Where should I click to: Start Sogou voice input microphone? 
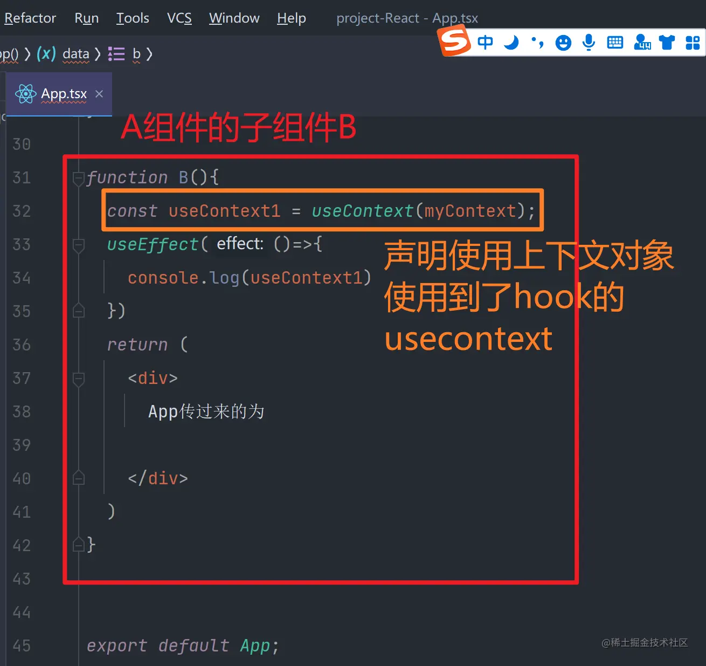589,42
